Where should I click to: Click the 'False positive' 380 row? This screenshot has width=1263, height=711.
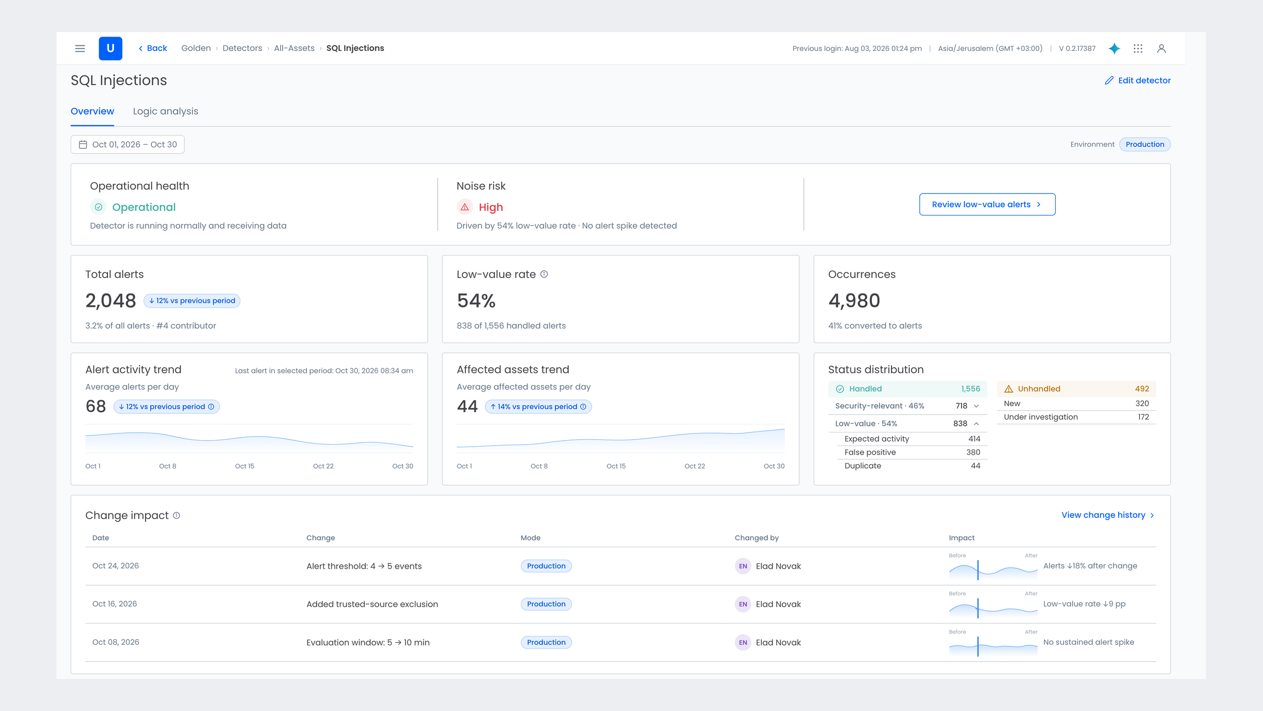[x=912, y=452]
